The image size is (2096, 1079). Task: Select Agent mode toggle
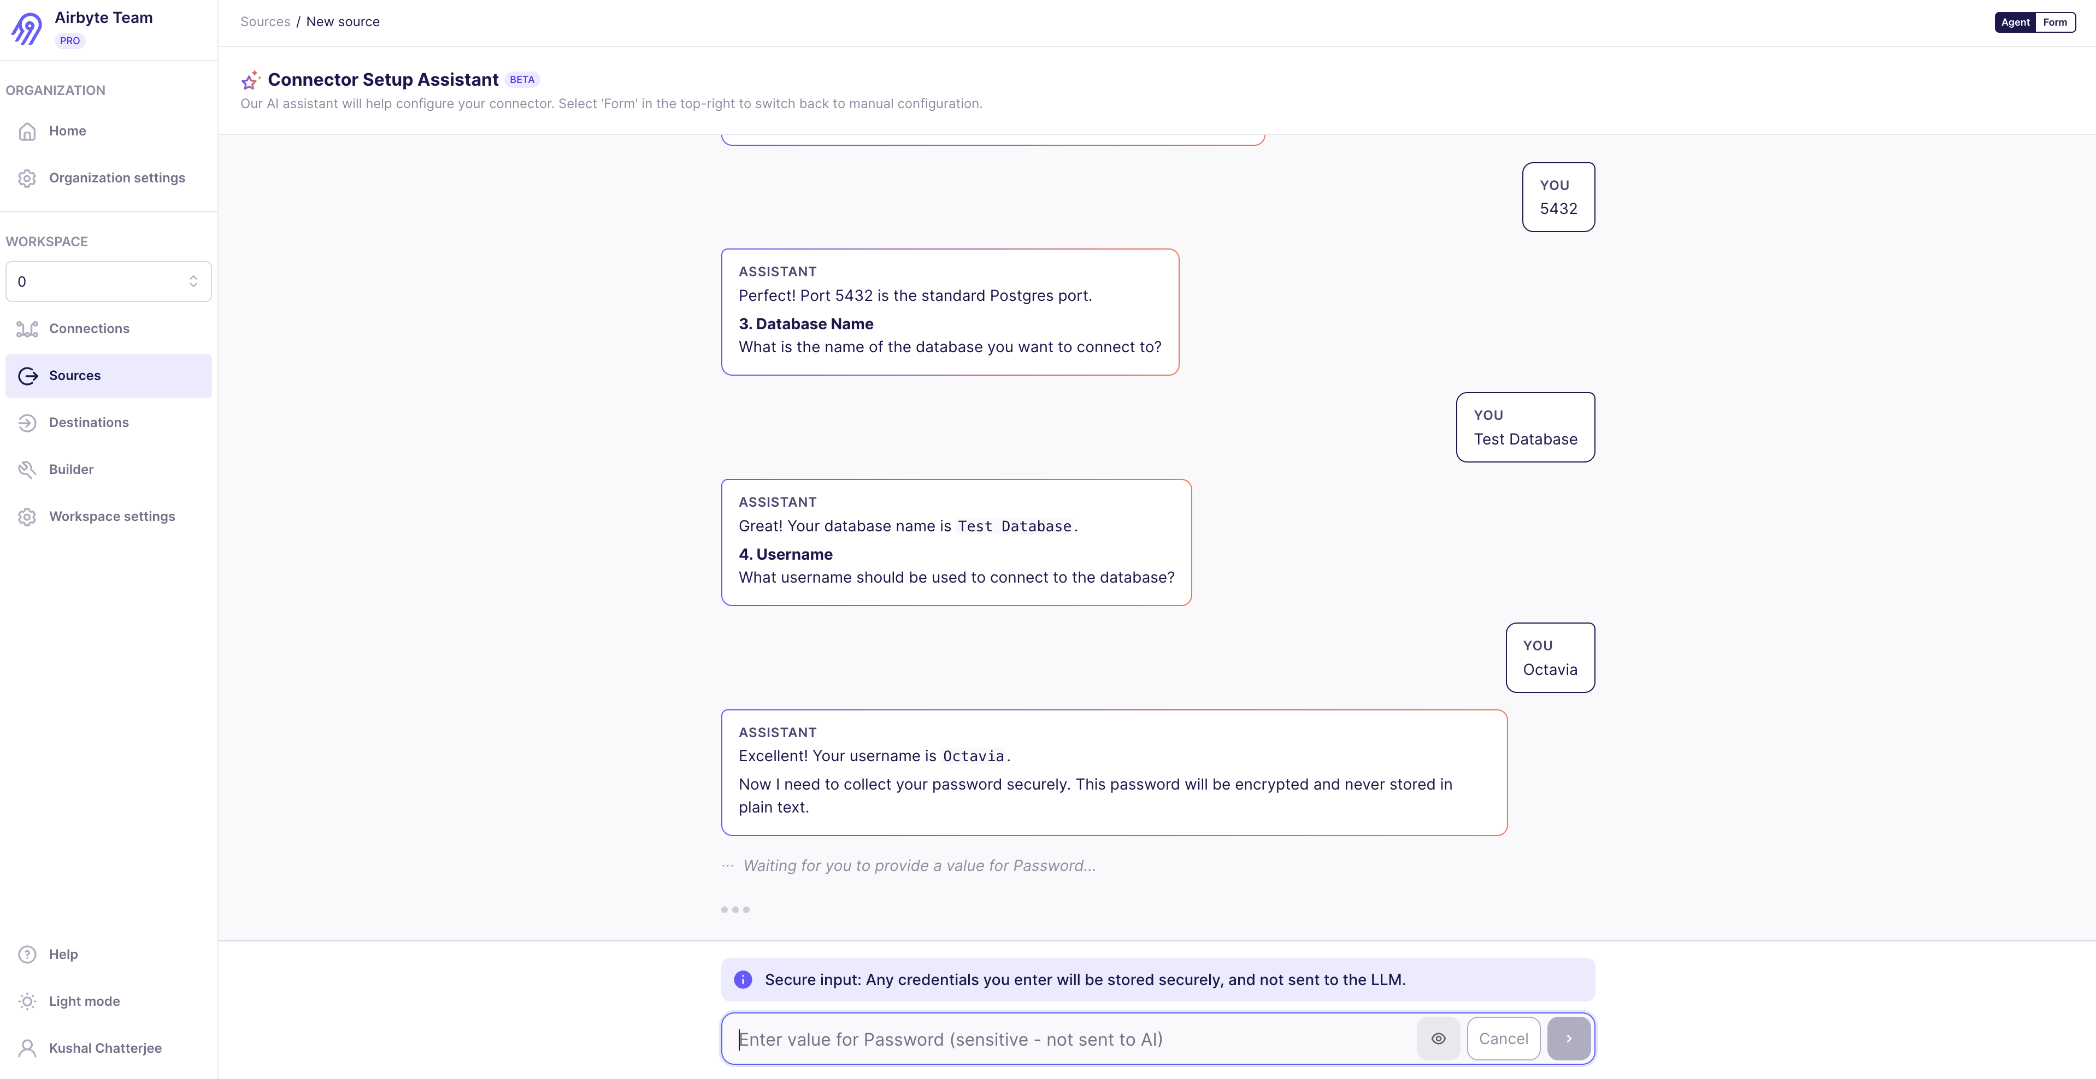point(2015,22)
